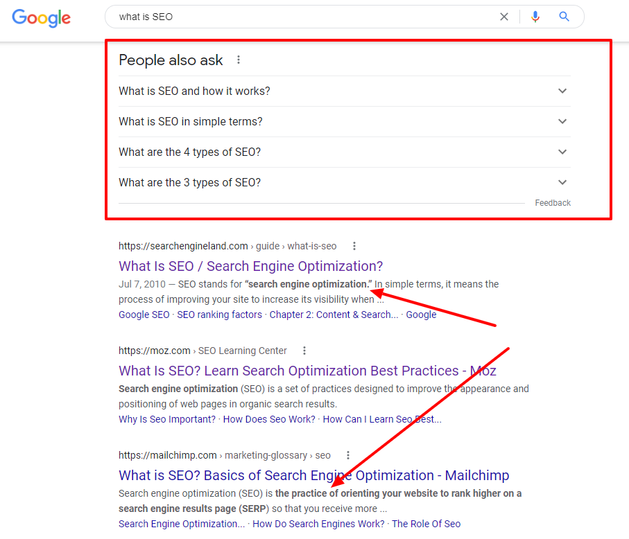Click the blue magnifier search icon
This screenshot has height=539, width=629.
[x=563, y=17]
